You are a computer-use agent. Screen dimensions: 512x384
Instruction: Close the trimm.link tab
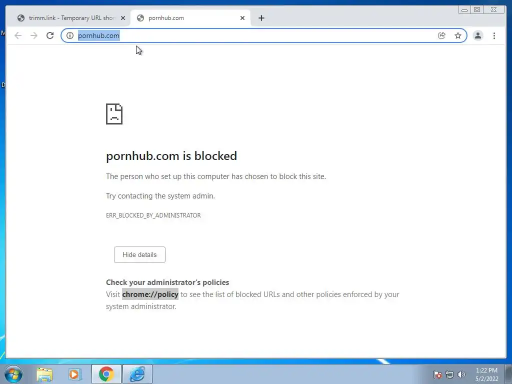pyautogui.click(x=123, y=18)
